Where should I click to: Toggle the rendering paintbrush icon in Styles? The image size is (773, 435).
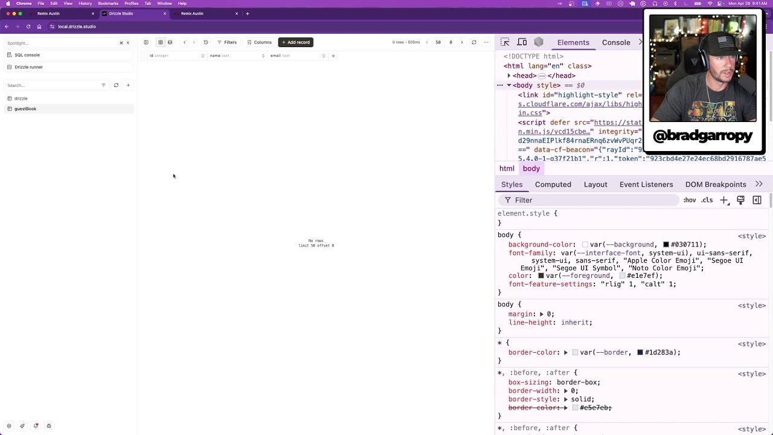[740, 200]
